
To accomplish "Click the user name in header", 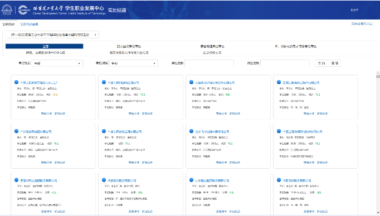I will 354,10.
